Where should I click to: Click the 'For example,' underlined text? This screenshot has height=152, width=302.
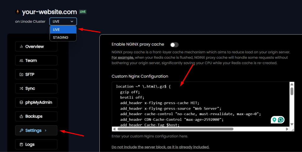pyautogui.click(x=123, y=57)
